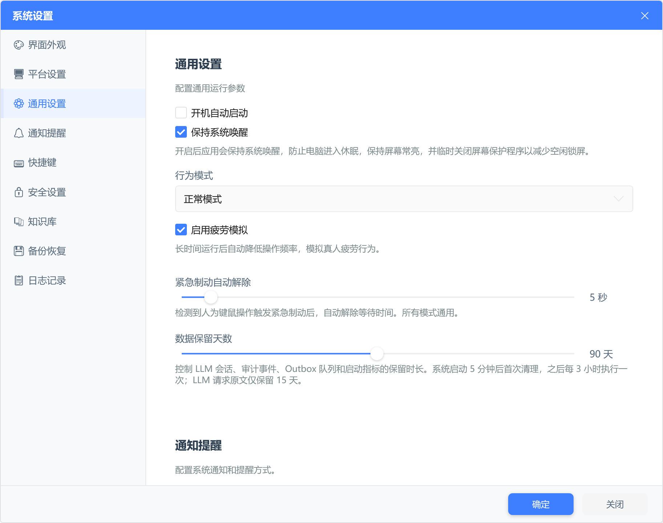The width and height of the screenshot is (663, 523).
Task: Click the 通知提醒 section heading in content
Action: (198, 446)
